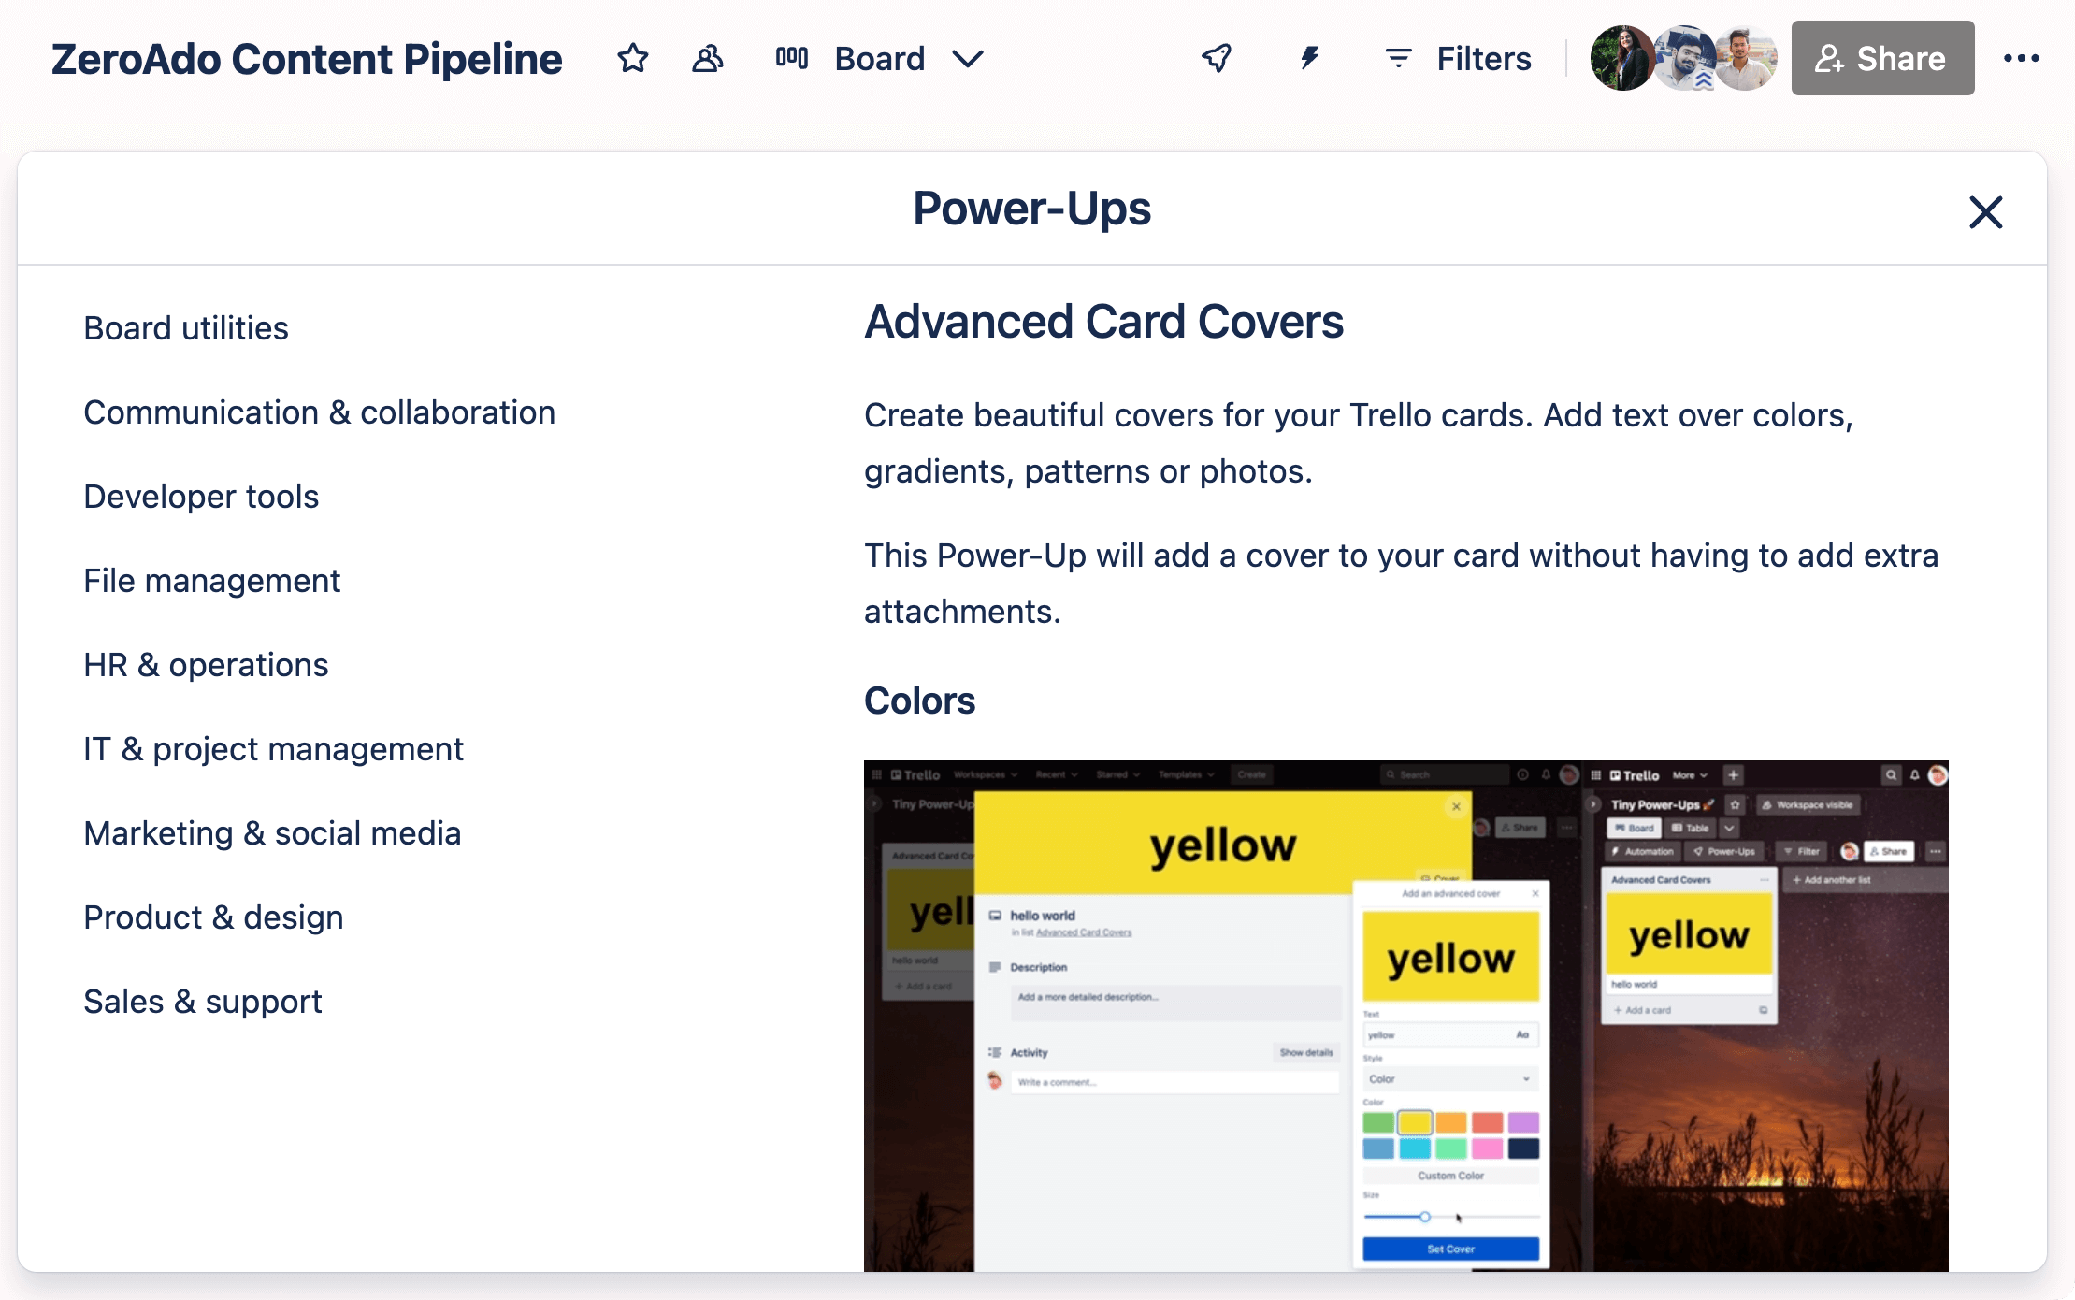Click the Share button
Screen dimensions: 2075x1300
tap(1881, 58)
